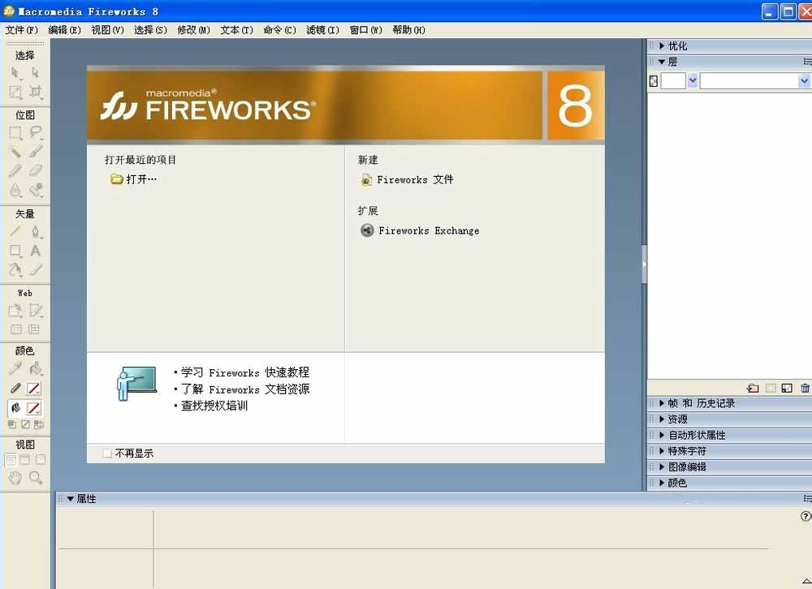
Task: Click the trash icon in the Layers panel
Action: point(804,388)
